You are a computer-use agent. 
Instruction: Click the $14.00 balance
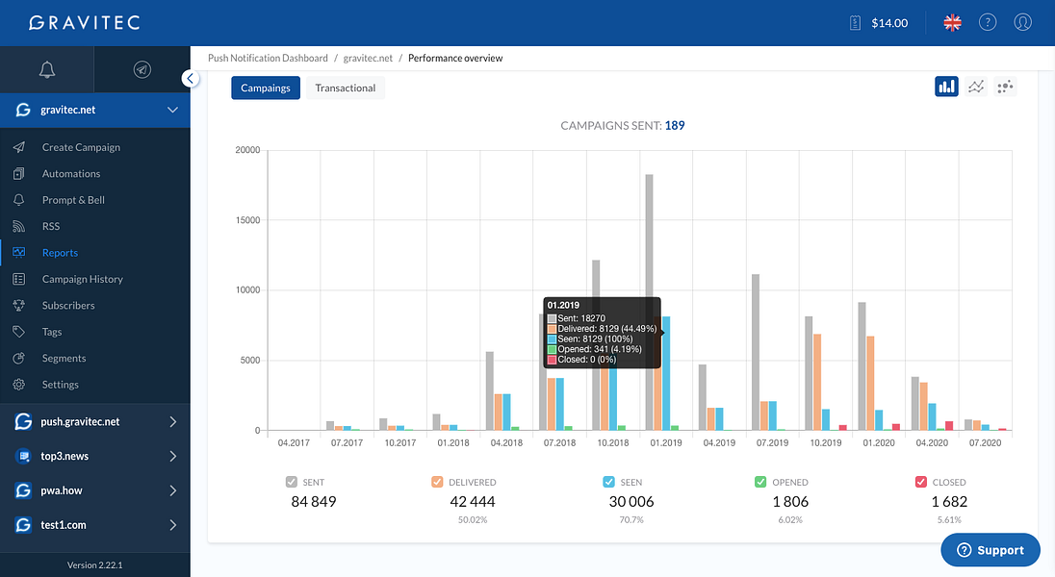889,23
